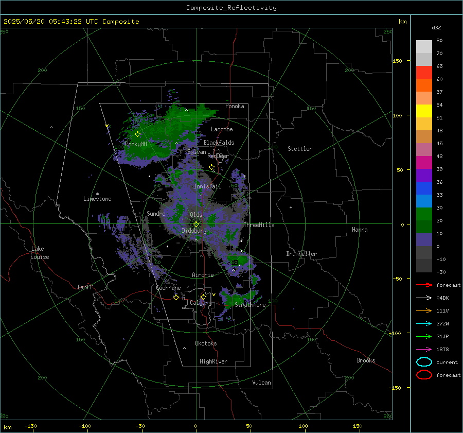The height and width of the screenshot is (433, 463).
Task: Click the Sylvan label
Action: [197, 152]
